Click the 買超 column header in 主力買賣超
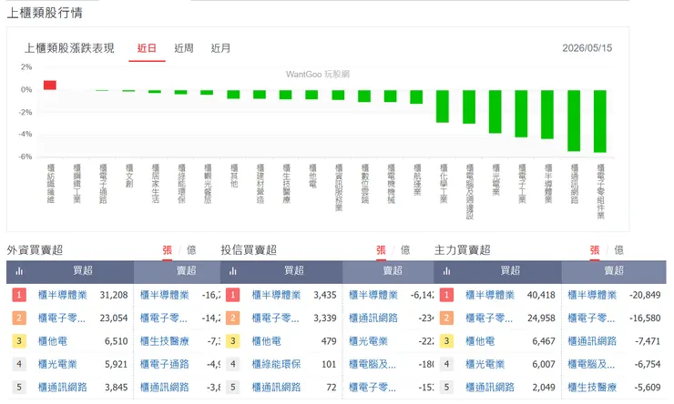Viewport: 674px width, 404px height. 510,271
